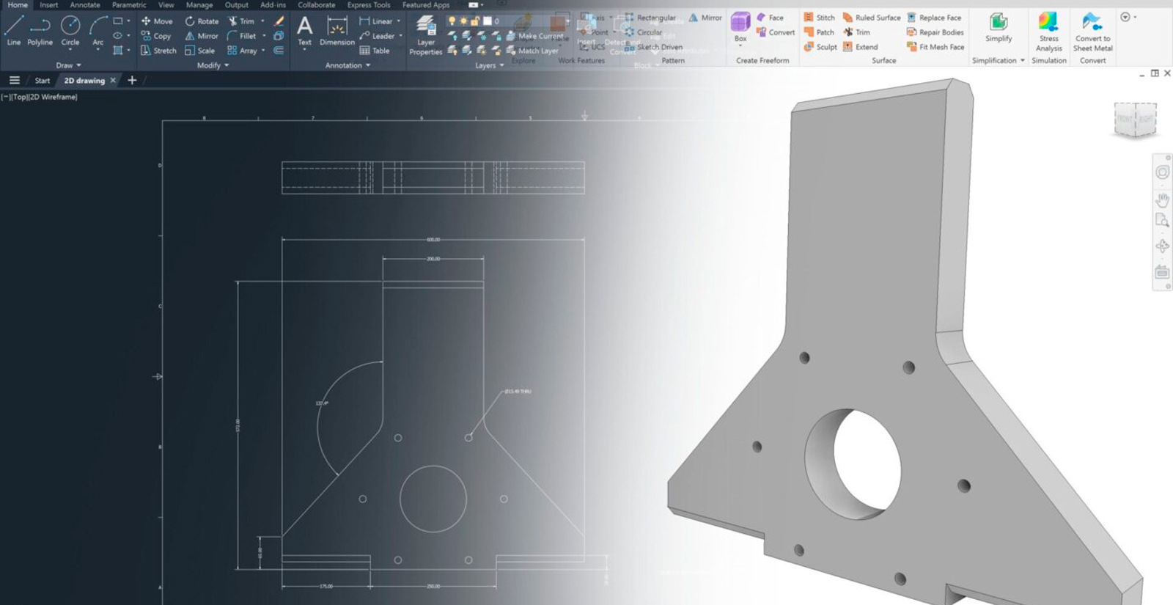Activate the Polyline tool
The height and width of the screenshot is (605, 1173).
click(40, 31)
